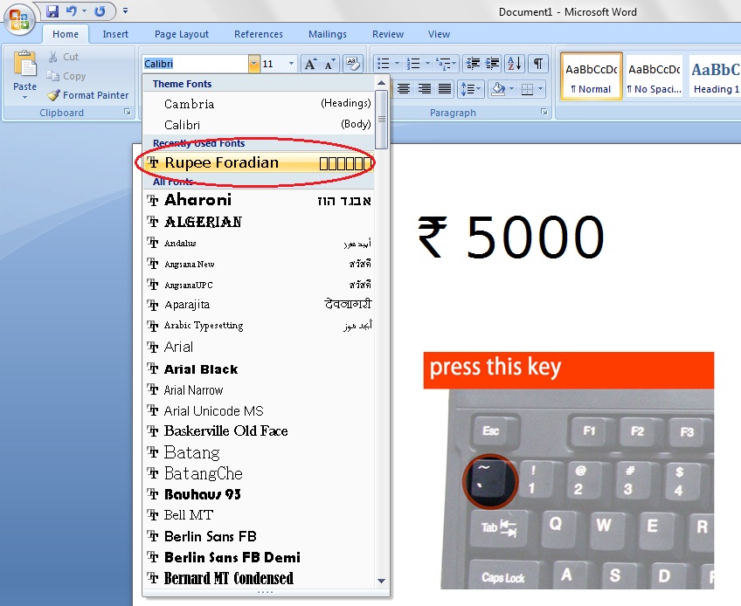741x606 pixels.
Task: Apply the No Spacing style
Action: click(654, 76)
